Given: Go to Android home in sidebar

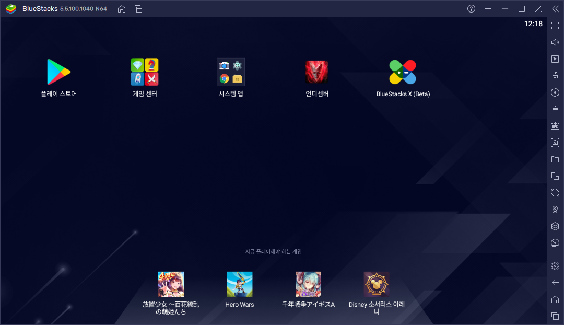Looking at the screenshot, I should point(555,299).
